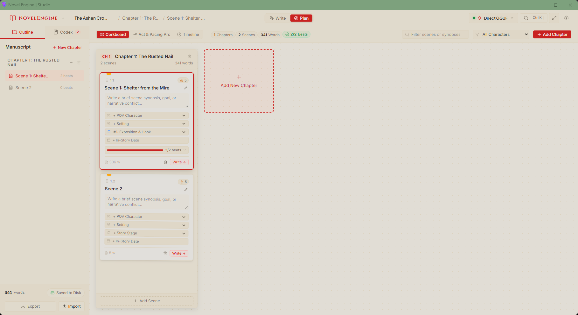
Task: Edit Scene 1 title with pencil icon
Action: (x=186, y=88)
